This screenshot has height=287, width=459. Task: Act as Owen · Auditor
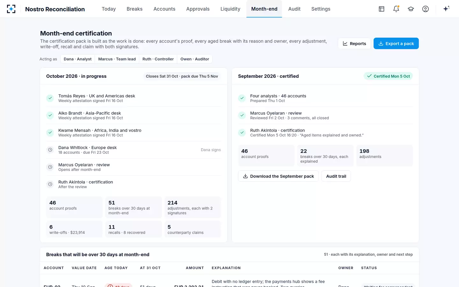click(x=195, y=59)
